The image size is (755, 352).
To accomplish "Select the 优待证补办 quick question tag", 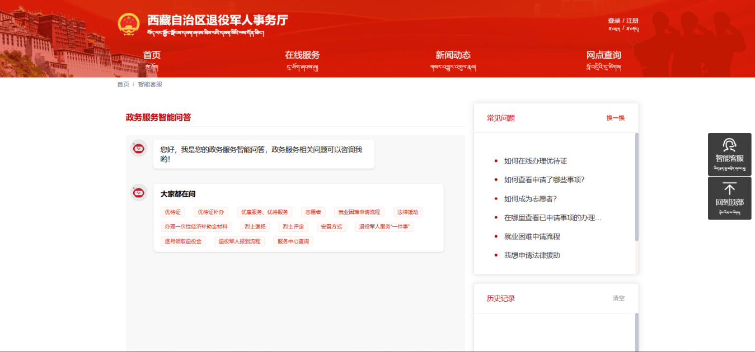I will (x=210, y=212).
